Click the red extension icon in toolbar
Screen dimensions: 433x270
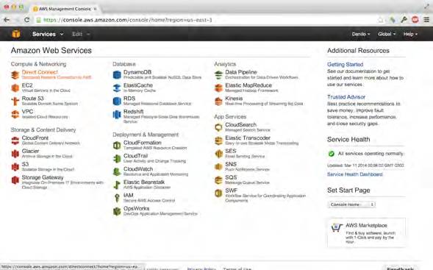coord(415,20)
